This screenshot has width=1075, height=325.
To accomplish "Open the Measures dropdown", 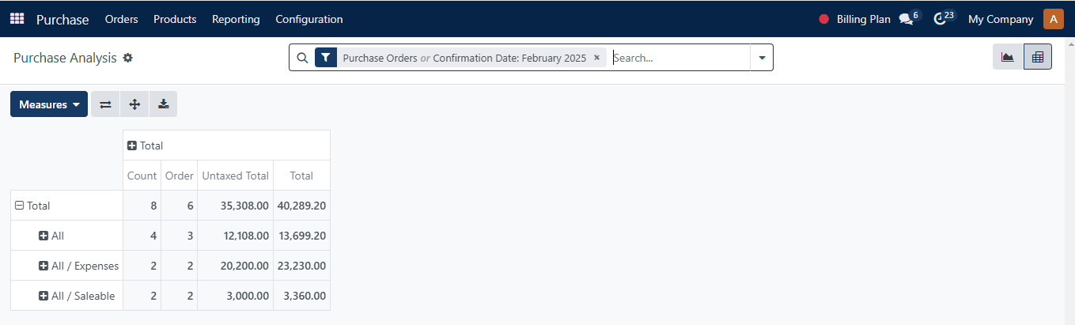I will (x=49, y=104).
